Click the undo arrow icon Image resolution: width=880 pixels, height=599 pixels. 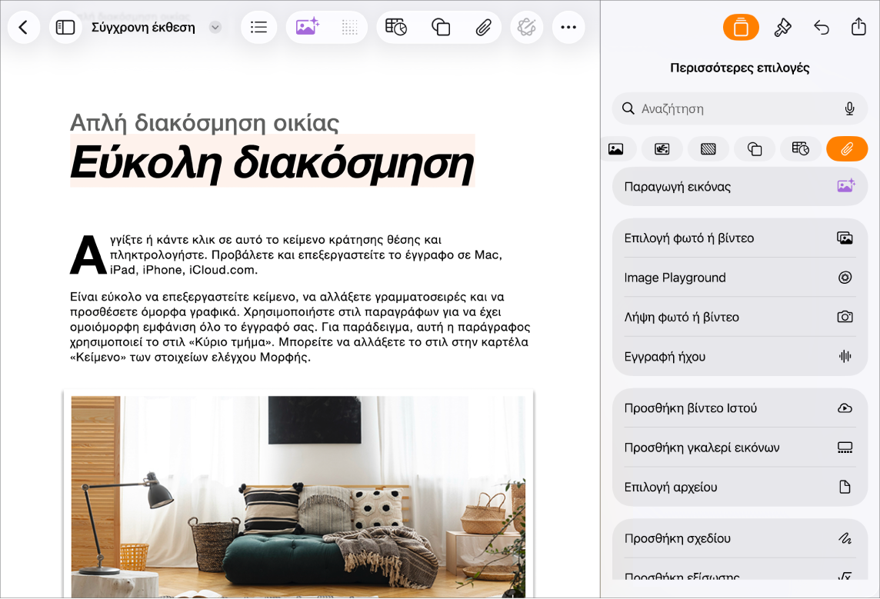coord(821,27)
